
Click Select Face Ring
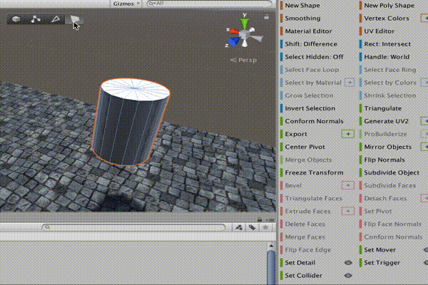389,70
